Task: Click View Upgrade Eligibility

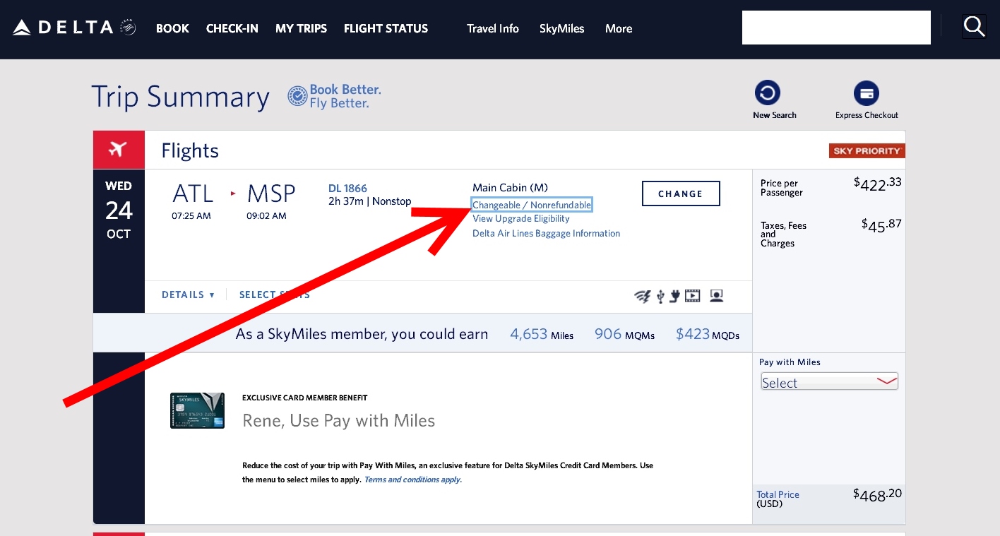Action: [x=520, y=218]
